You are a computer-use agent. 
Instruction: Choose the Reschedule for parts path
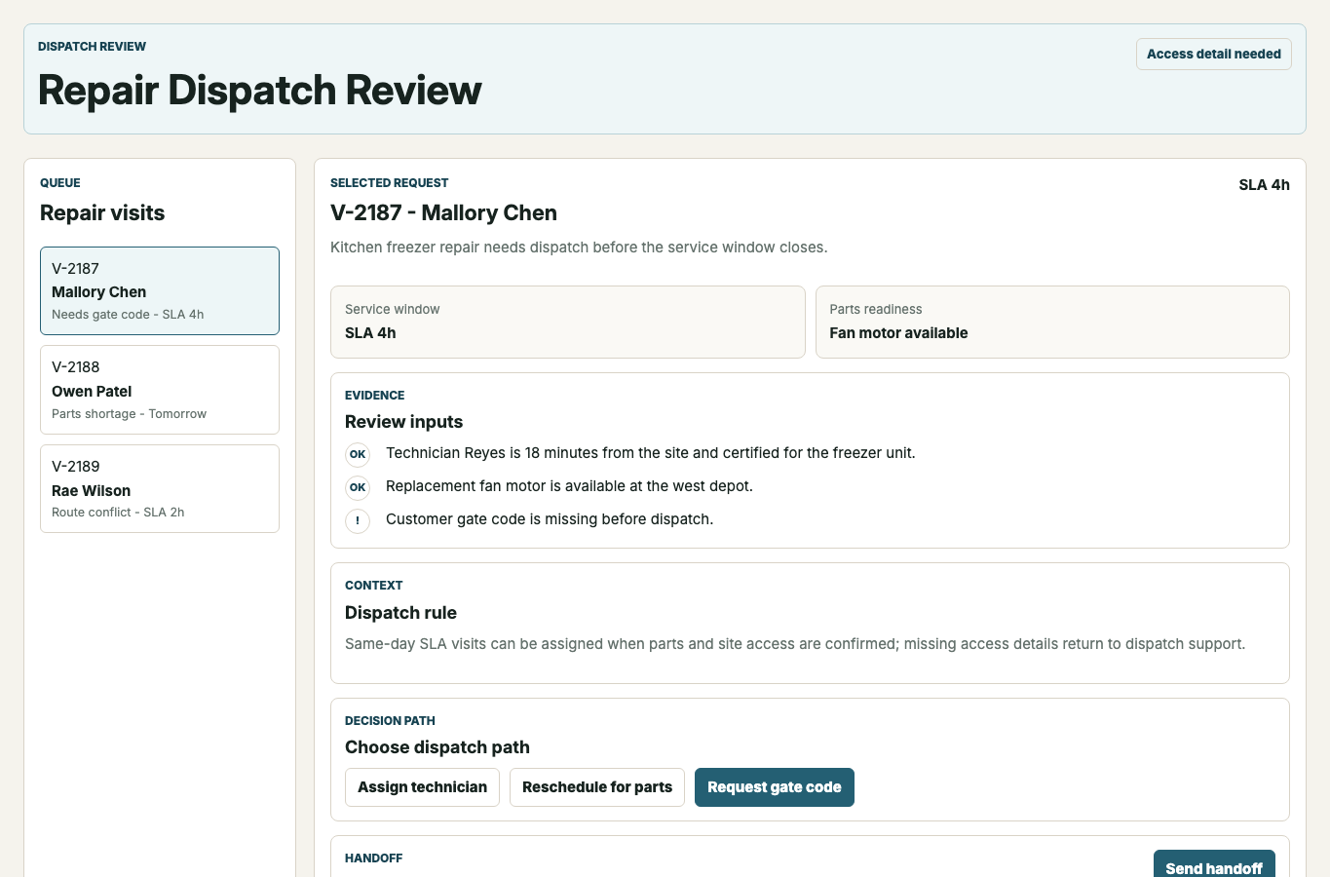597,787
